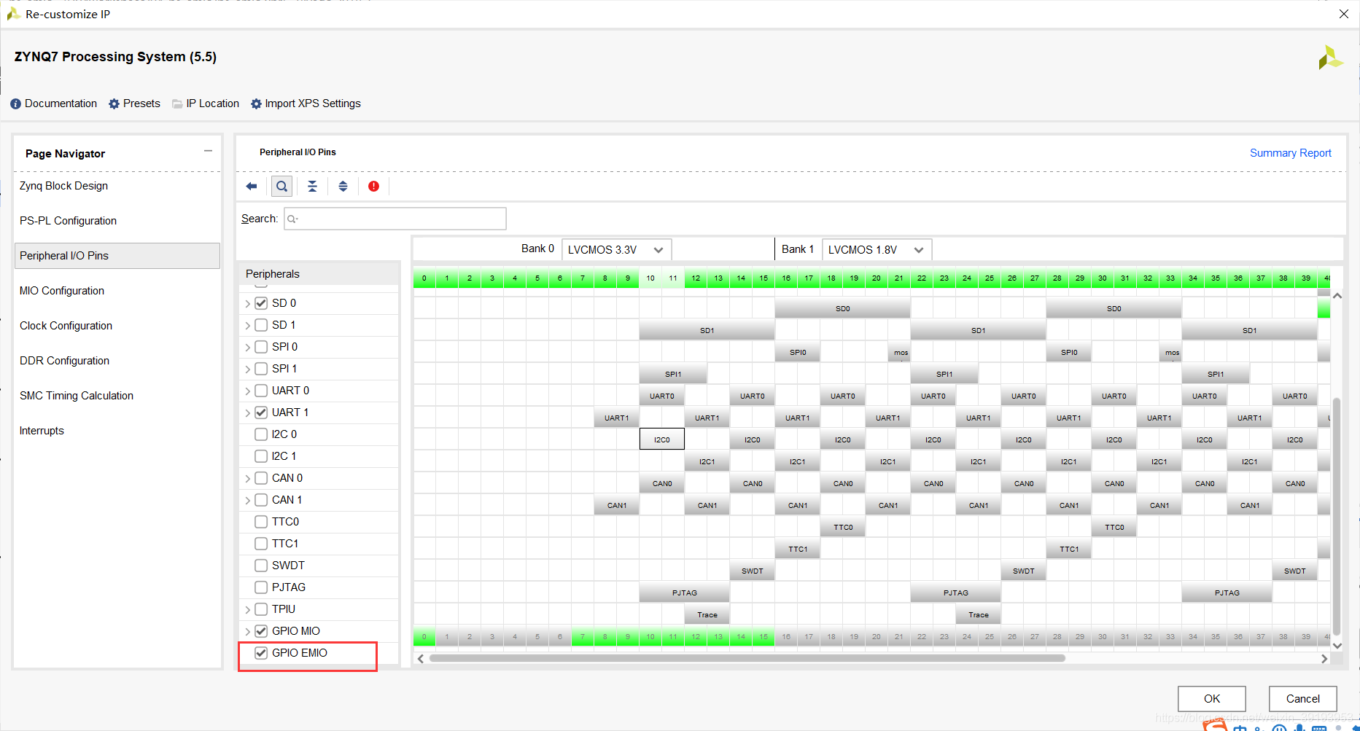
Task: Expand the GPIO MIO tree row
Action: click(247, 632)
